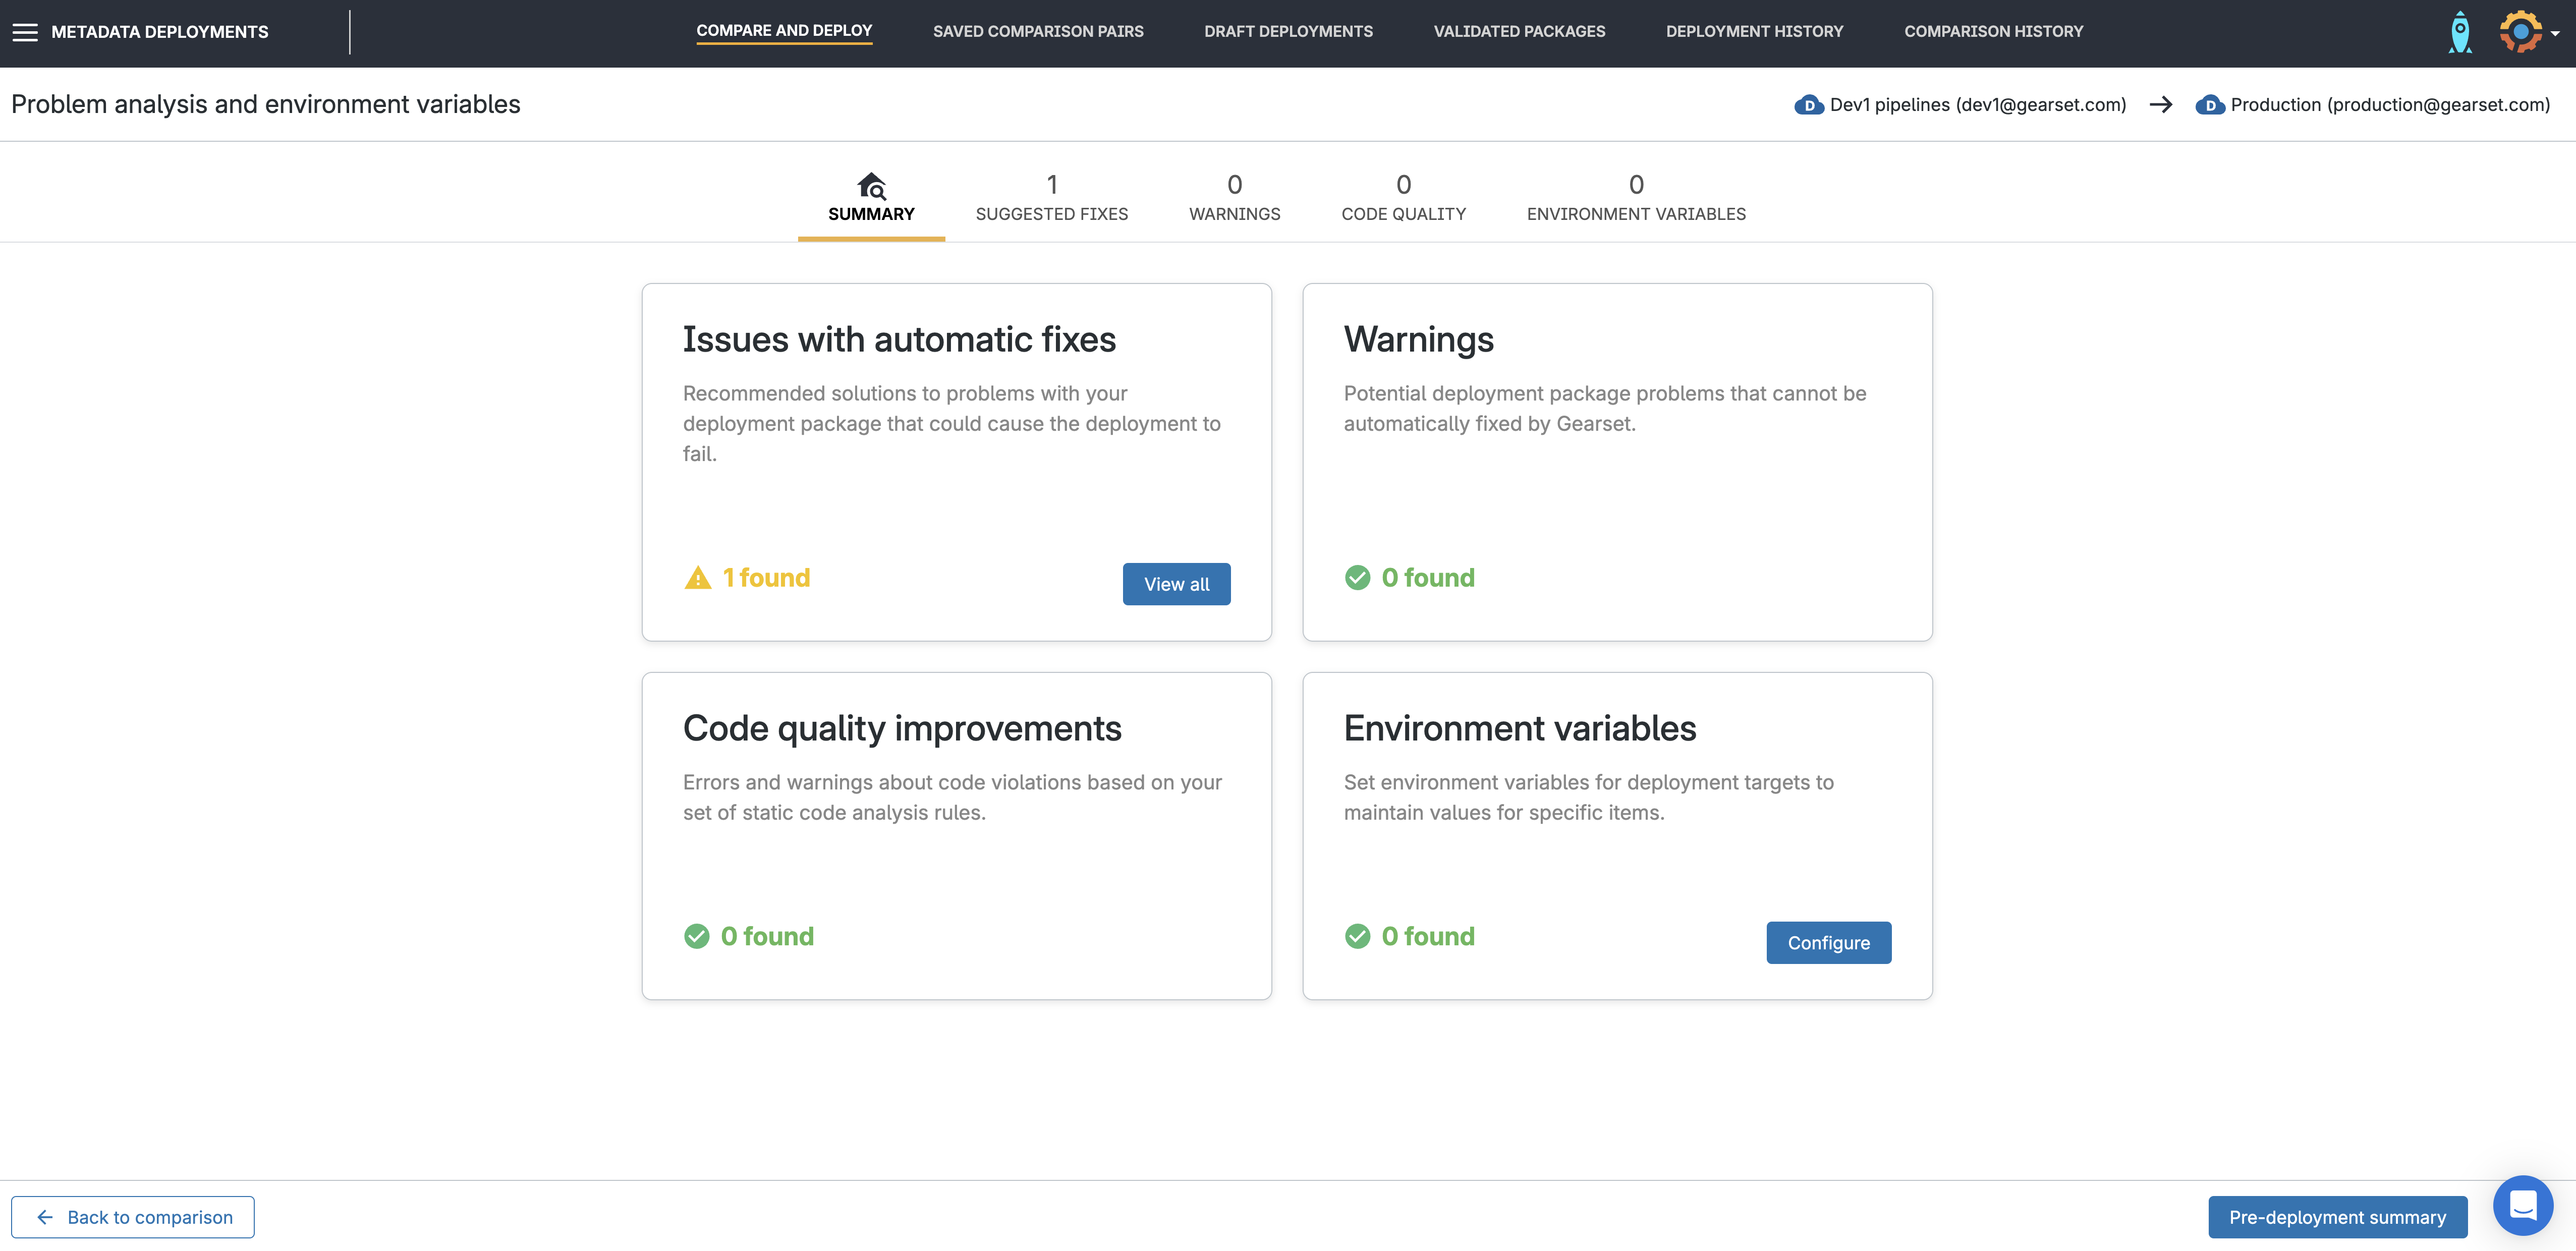The height and width of the screenshot is (1251, 2576).
Task: Open the hamburger menu icon
Action: (25, 32)
